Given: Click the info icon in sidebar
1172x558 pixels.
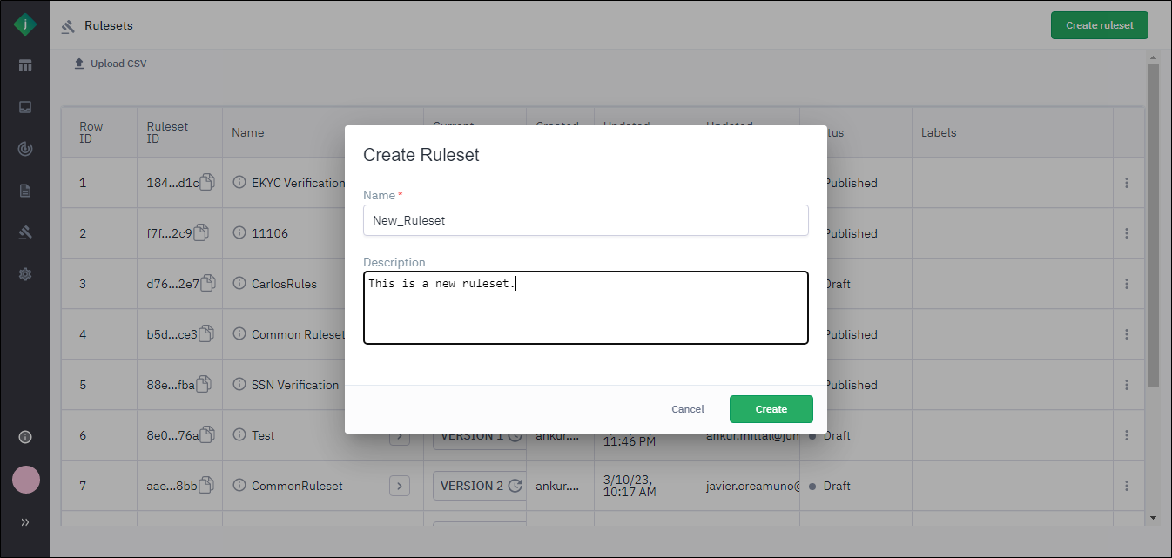Looking at the screenshot, I should click(x=25, y=437).
